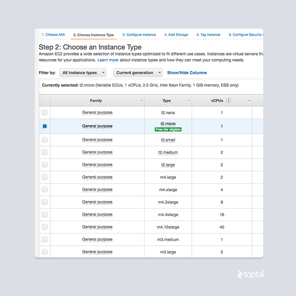The height and width of the screenshot is (296, 296).
Task: Open the Current generation dropdown
Action: click(x=138, y=73)
